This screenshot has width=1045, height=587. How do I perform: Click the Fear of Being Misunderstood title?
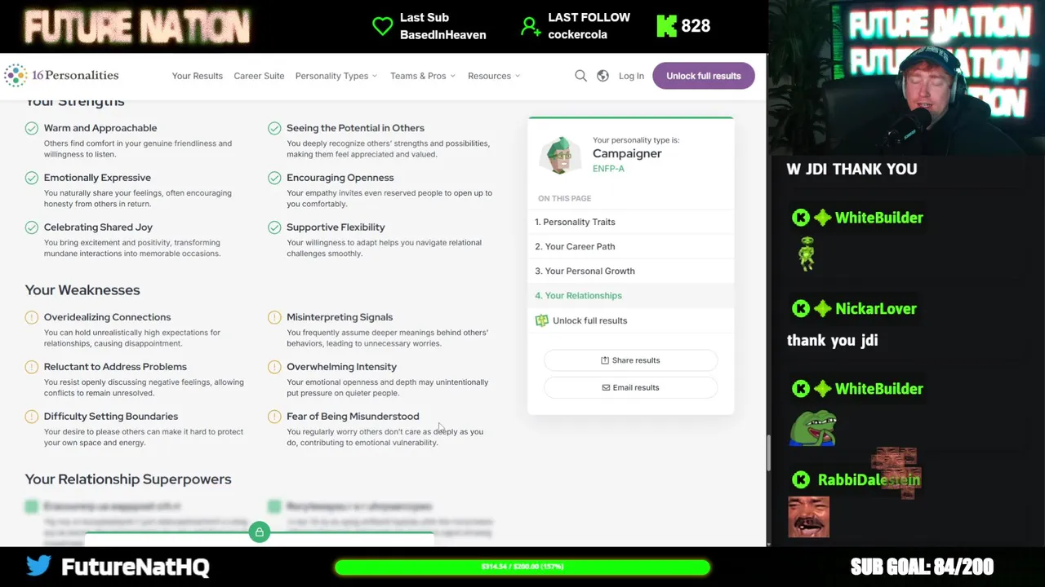pos(353,417)
